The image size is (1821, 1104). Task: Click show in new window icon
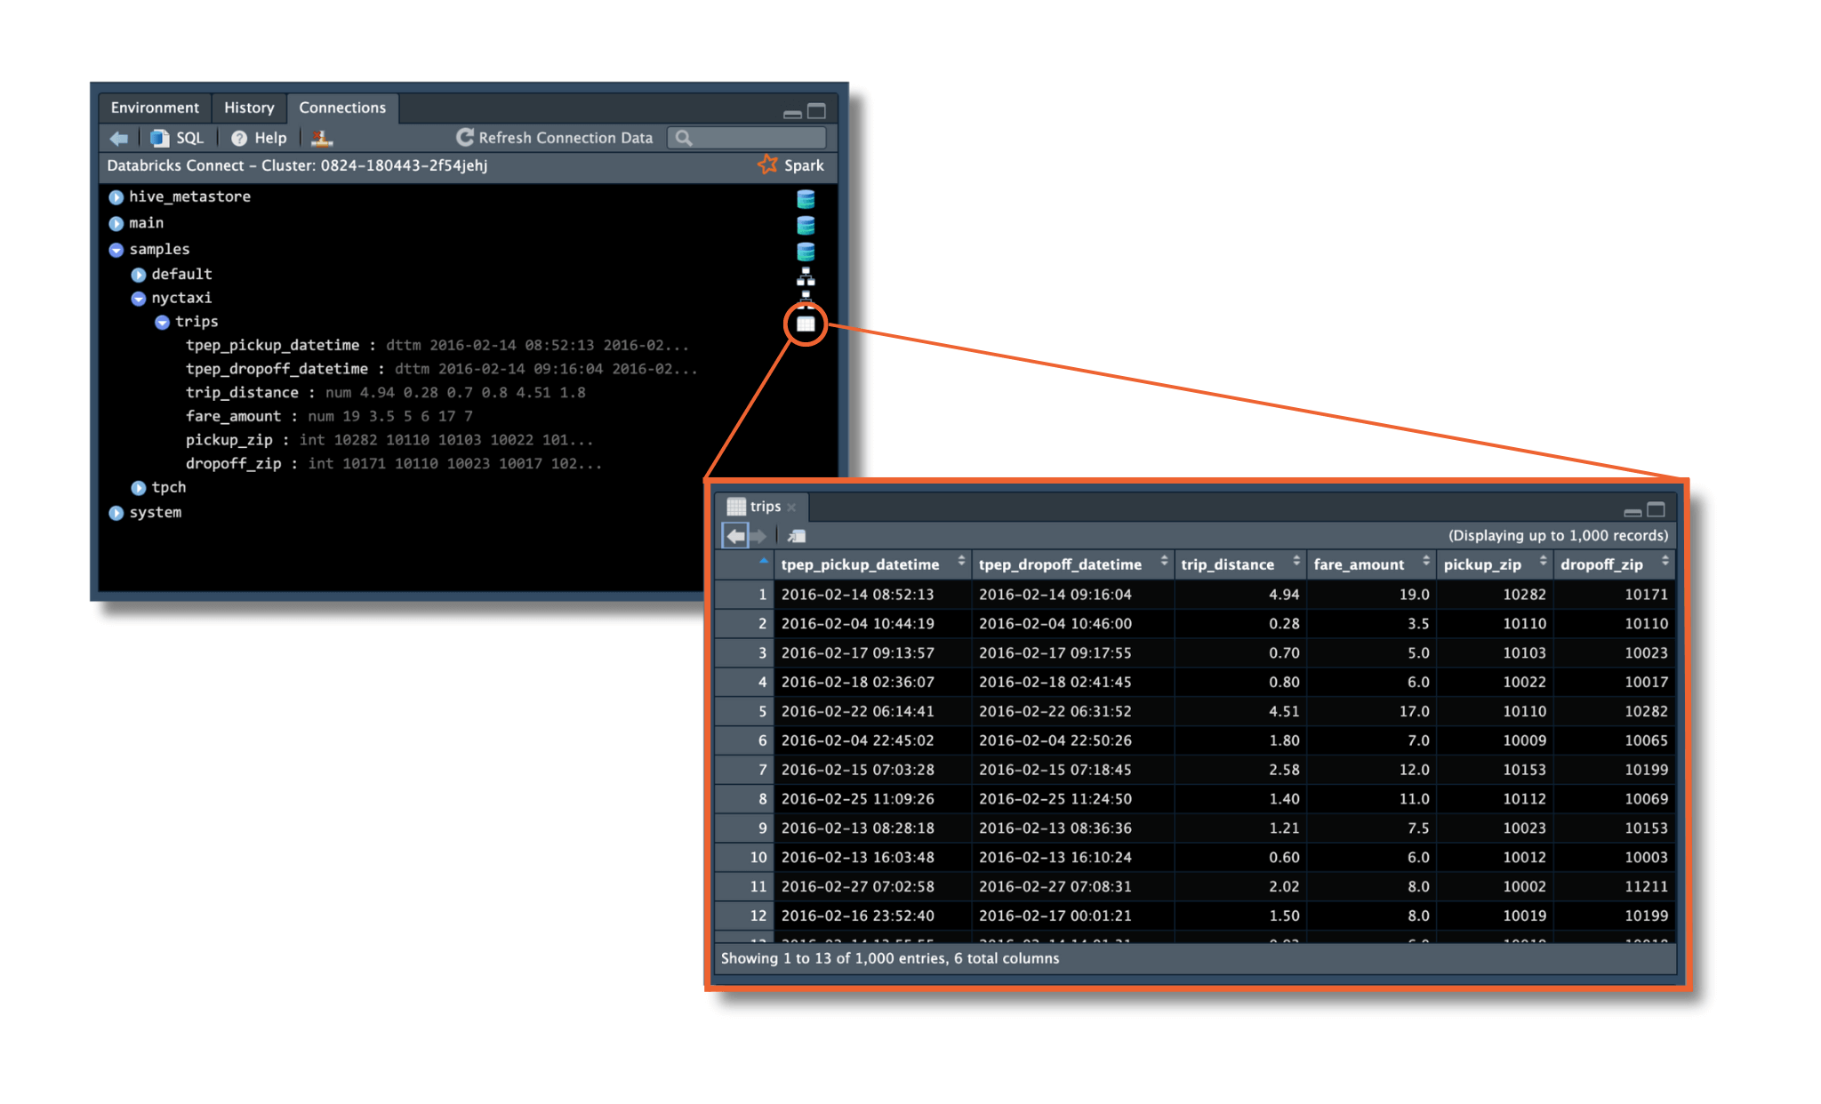point(797,536)
